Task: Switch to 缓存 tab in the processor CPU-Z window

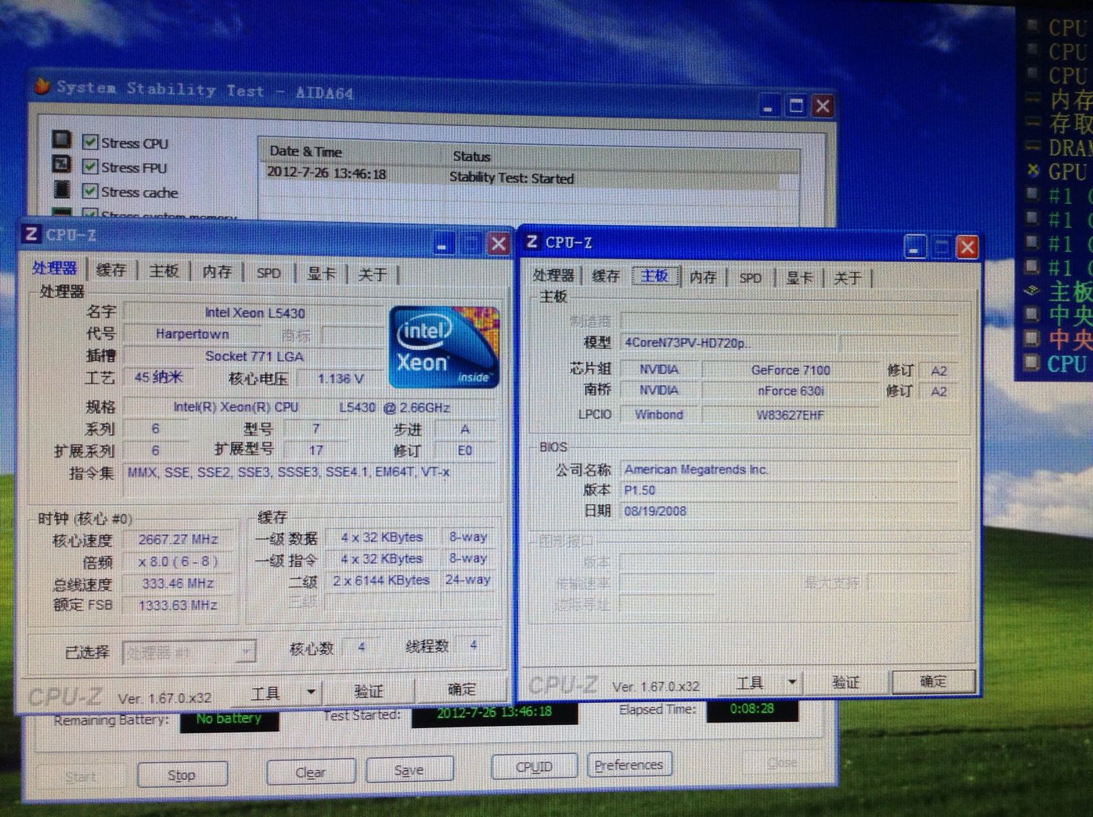Action: tap(111, 270)
